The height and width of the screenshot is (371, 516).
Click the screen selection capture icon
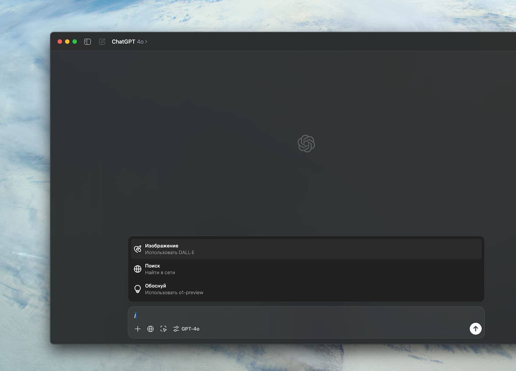(x=163, y=329)
